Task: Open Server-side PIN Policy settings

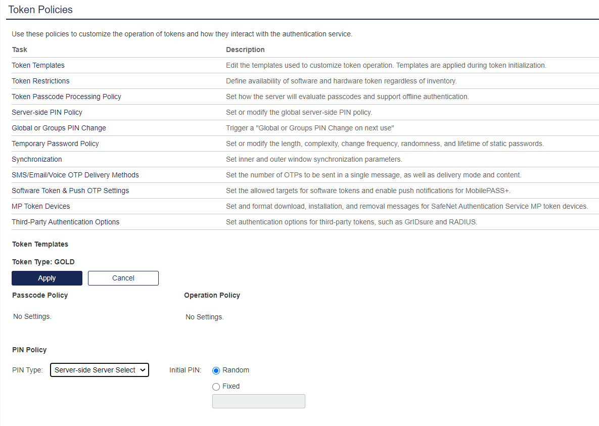Action: pyautogui.click(x=47, y=112)
